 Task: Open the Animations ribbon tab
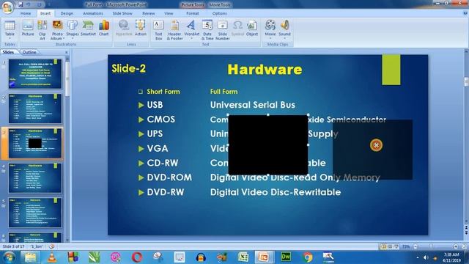pos(93,13)
